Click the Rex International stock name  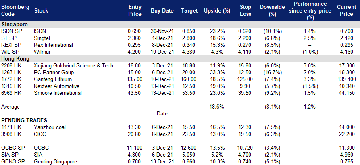pos(53,45)
